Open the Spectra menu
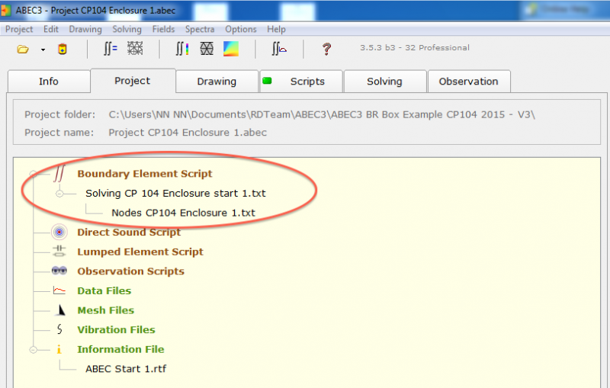Viewport: 610px width, 388px height. coord(200,29)
